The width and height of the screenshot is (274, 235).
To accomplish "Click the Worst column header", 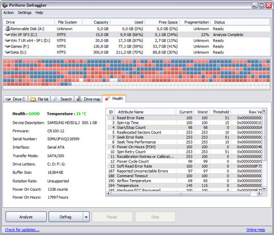I will (201, 112).
